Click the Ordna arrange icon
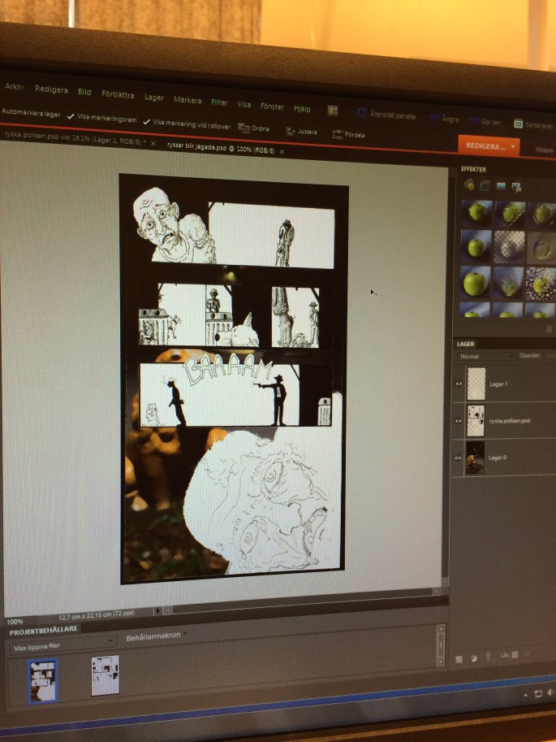The image size is (556, 742). click(244, 128)
